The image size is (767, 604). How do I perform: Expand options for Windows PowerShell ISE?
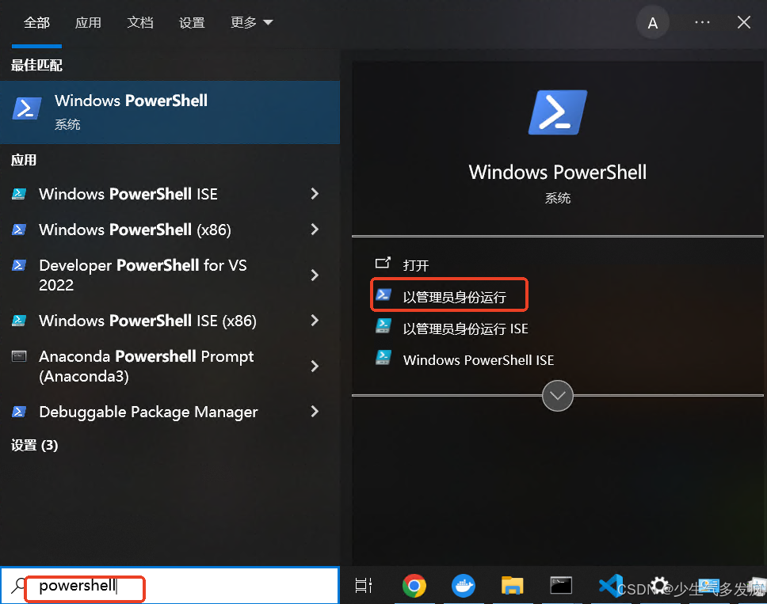(315, 194)
